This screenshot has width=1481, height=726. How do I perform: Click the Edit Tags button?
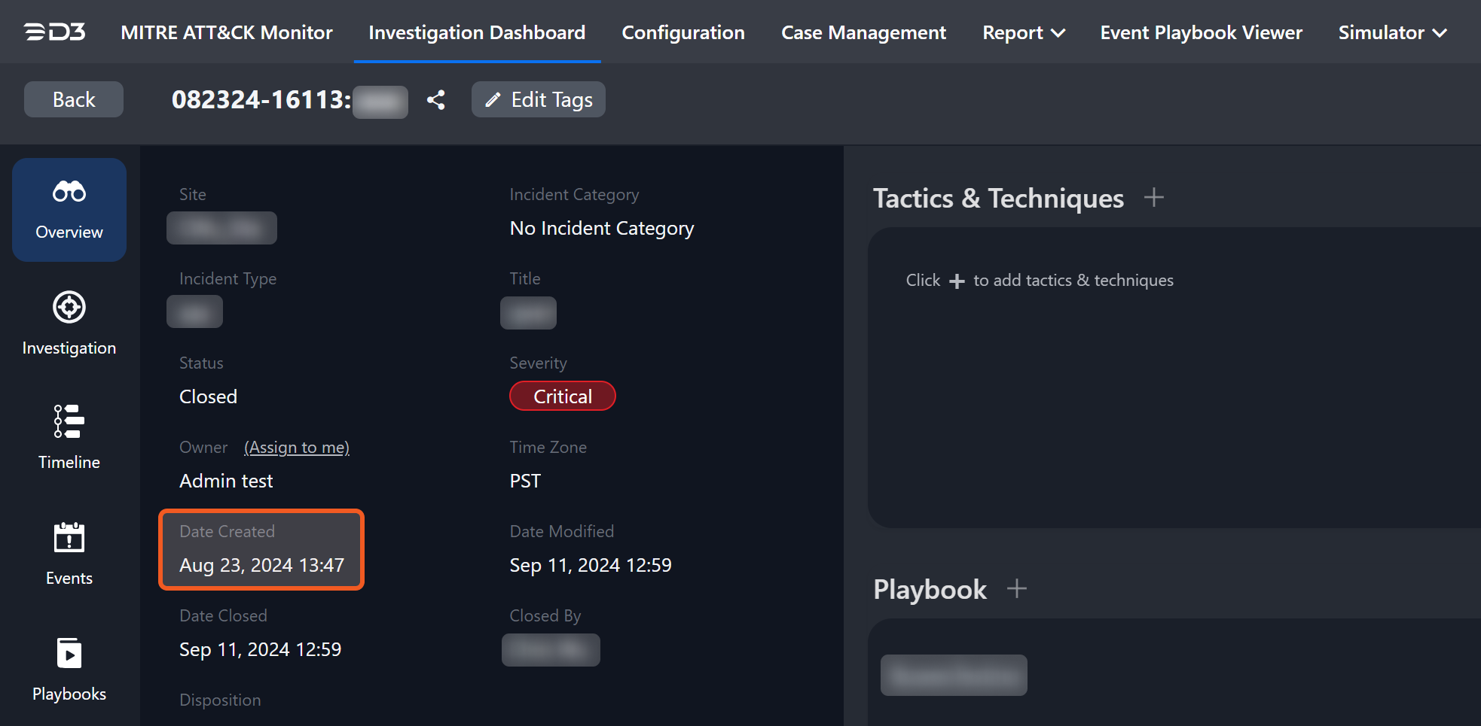click(538, 99)
